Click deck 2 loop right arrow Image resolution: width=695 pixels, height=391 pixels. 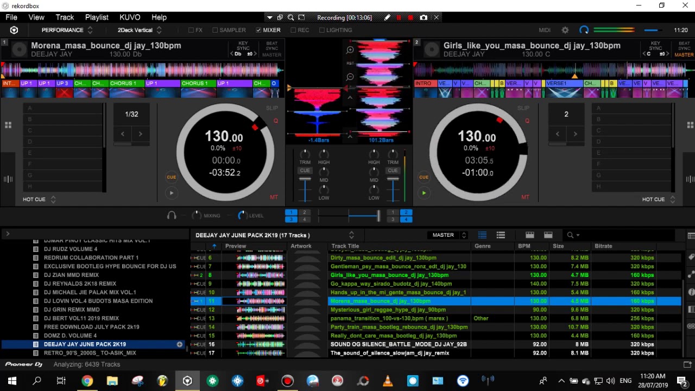pyautogui.click(x=575, y=134)
